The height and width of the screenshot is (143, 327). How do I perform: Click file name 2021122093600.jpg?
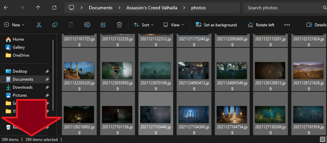232,42
